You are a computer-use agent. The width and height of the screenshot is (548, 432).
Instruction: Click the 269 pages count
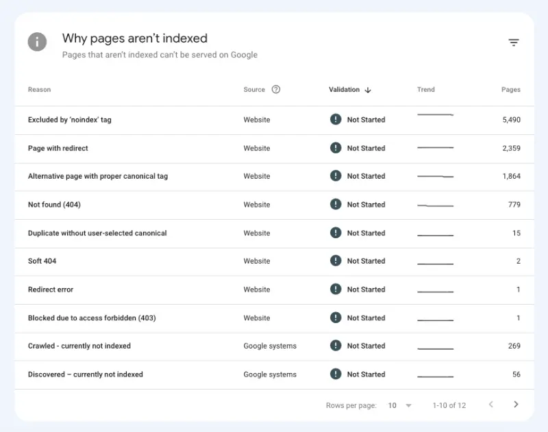pos(514,346)
